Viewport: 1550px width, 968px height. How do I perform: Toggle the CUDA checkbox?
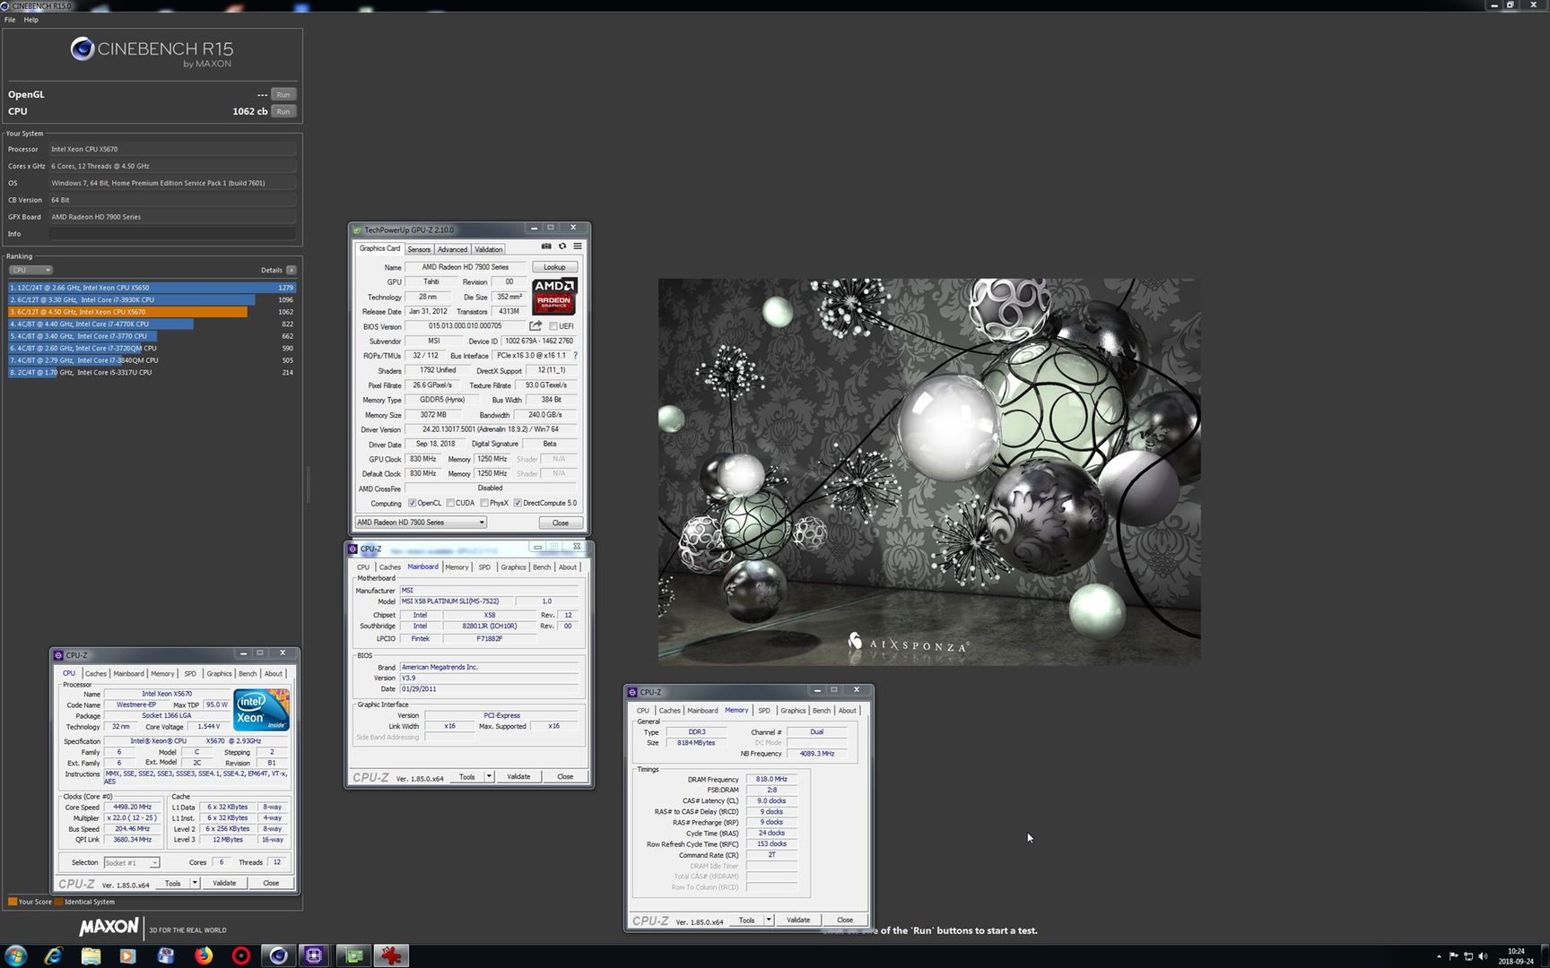click(x=450, y=503)
